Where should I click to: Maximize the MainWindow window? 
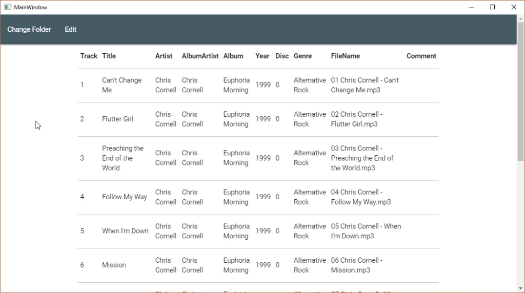click(492, 7)
